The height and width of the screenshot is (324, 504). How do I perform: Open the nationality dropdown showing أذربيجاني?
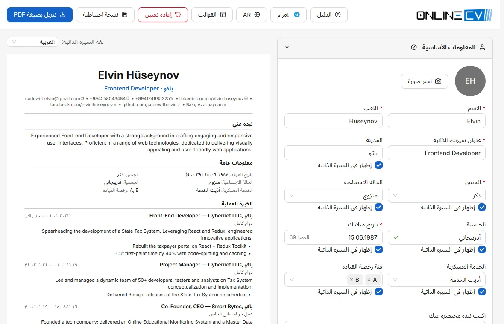click(x=437, y=237)
